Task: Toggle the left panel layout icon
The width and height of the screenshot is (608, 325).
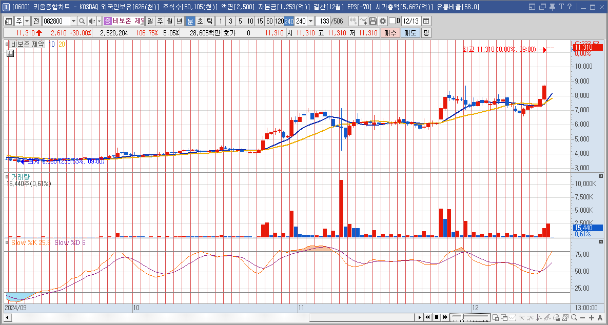Action: pos(9,22)
